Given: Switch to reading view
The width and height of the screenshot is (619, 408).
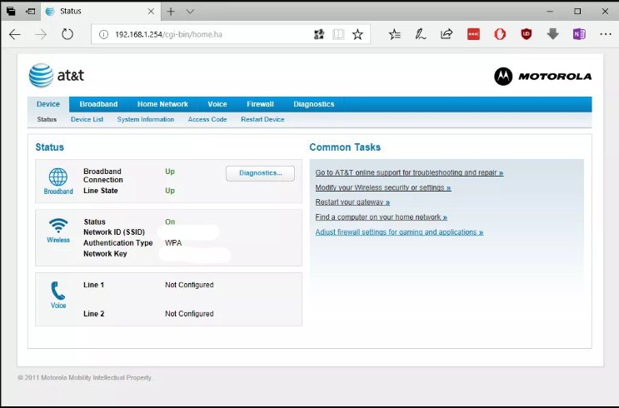Looking at the screenshot, I should 338,35.
